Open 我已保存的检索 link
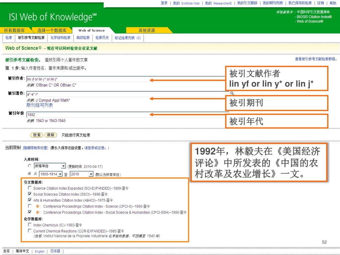The width and height of the screenshot is (340, 255). pyautogui.click(x=300, y=3)
